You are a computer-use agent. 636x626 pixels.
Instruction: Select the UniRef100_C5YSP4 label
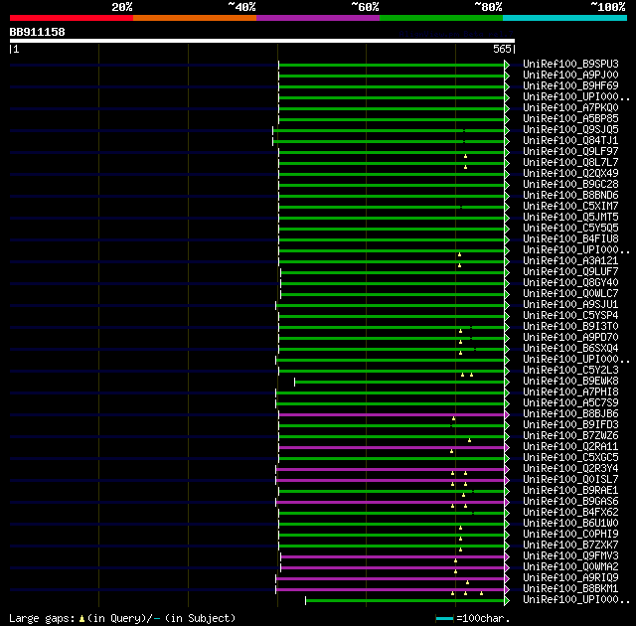coord(570,316)
